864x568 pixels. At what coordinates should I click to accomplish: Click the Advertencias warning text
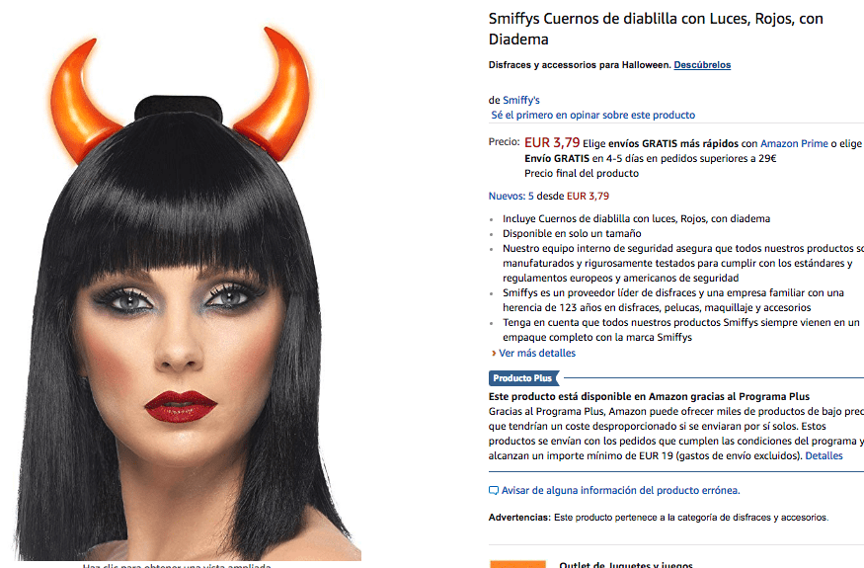pos(659,518)
